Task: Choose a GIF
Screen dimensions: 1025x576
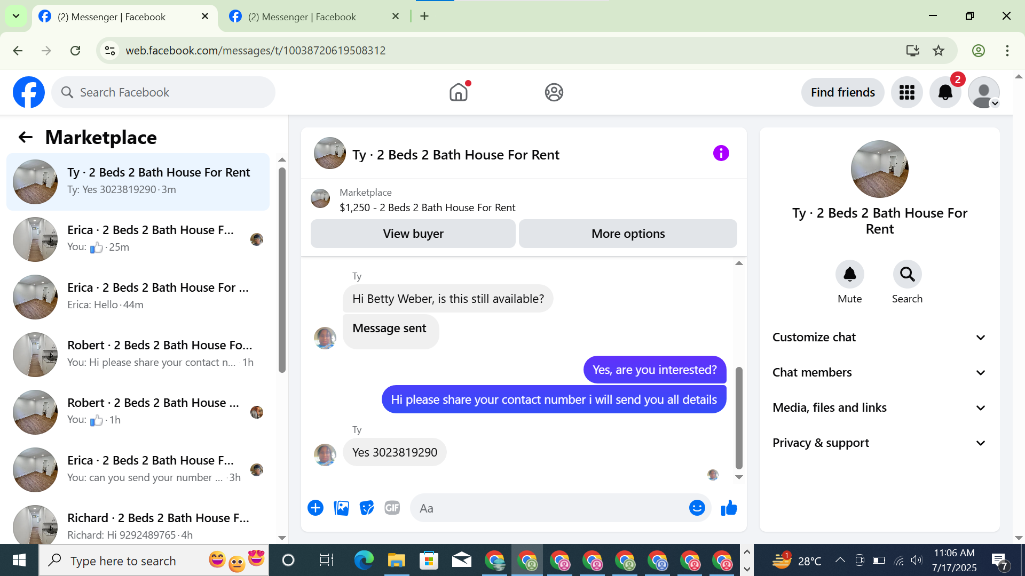Action: click(392, 508)
